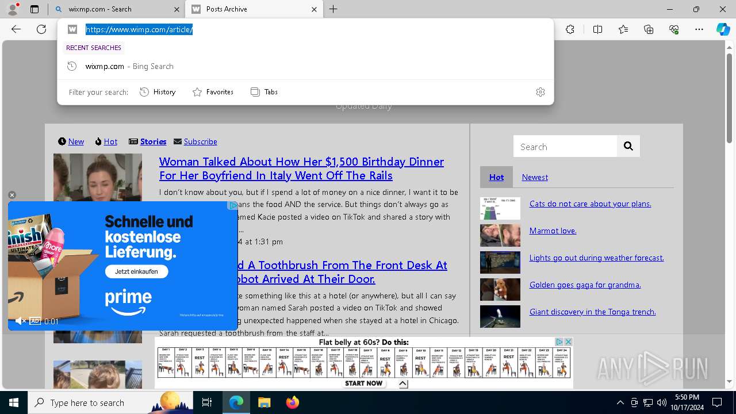
Task: Filter search suggestions by Tabs
Action: pyautogui.click(x=264, y=92)
